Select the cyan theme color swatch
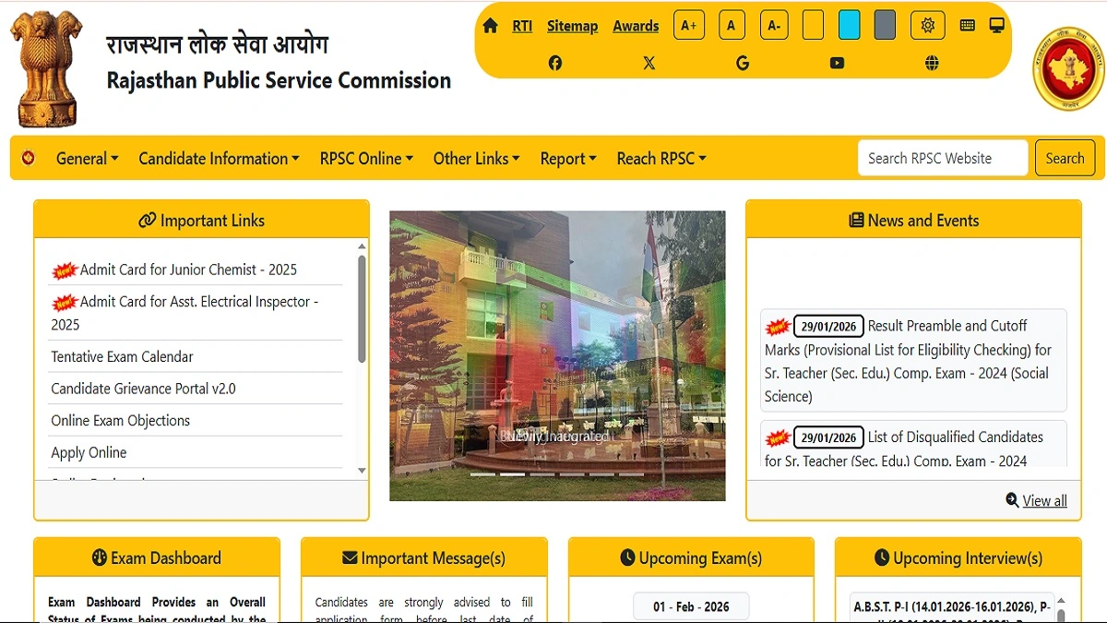Image resolution: width=1107 pixels, height=623 pixels. [849, 25]
